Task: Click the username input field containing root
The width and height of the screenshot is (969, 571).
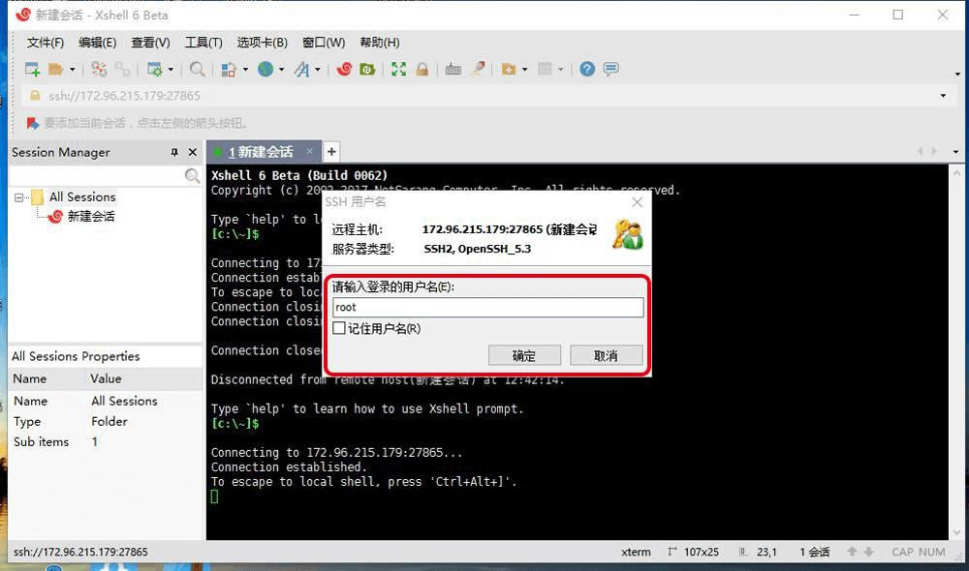Action: [487, 308]
